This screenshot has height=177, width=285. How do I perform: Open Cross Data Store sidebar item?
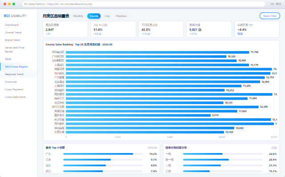click(15, 97)
